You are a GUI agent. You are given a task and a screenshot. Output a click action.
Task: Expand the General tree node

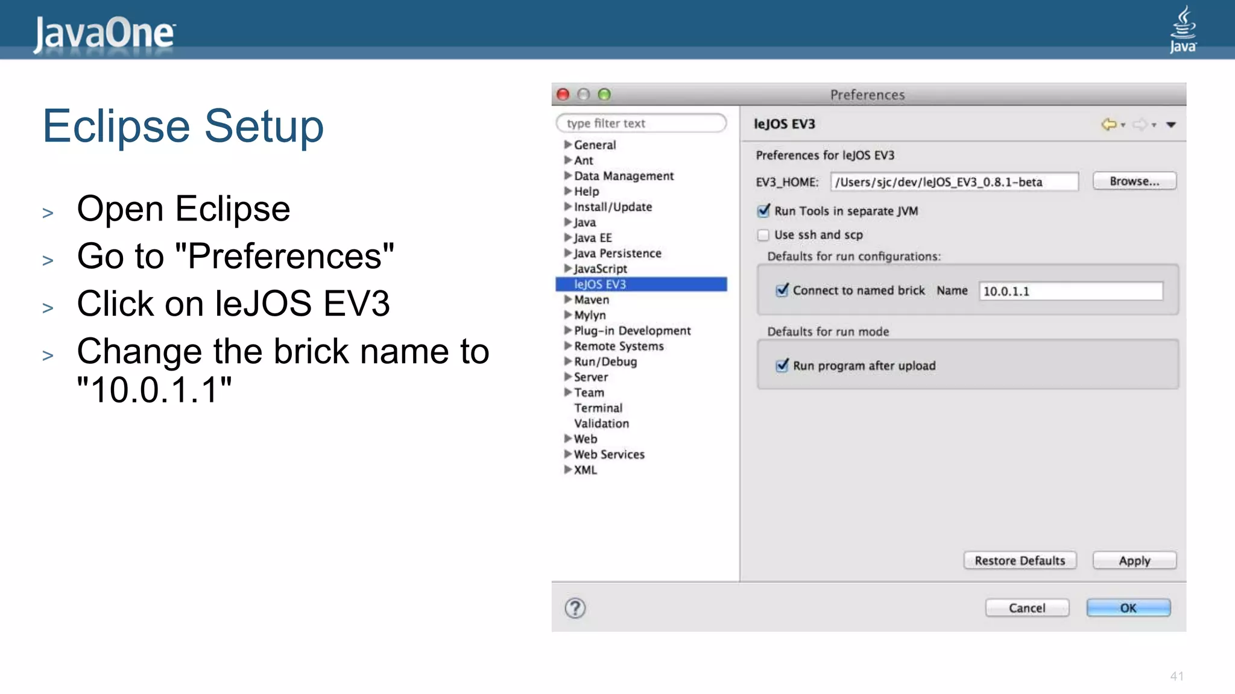pyautogui.click(x=567, y=145)
